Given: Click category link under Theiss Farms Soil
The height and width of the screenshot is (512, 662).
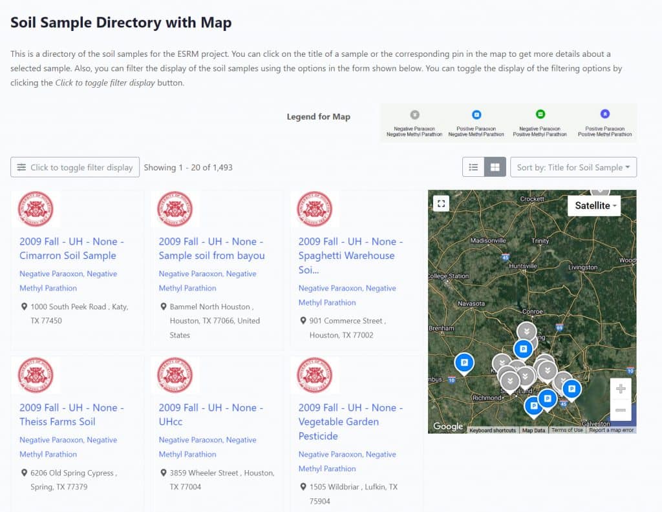Looking at the screenshot, I should [x=68, y=447].
